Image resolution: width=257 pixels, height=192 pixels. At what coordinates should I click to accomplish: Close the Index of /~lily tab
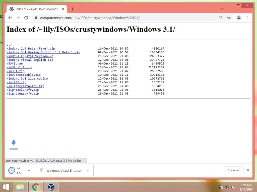coord(63,9)
